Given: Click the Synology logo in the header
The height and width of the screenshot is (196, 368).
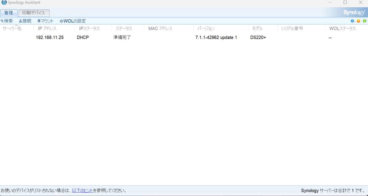Looking at the screenshot, I should [x=355, y=13].
